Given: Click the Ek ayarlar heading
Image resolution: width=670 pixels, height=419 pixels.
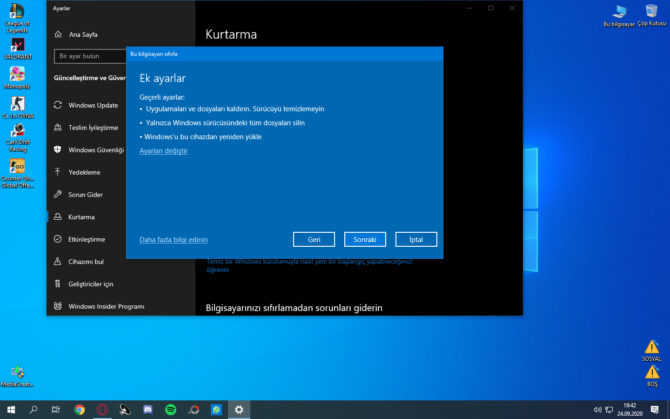Looking at the screenshot, I should (x=162, y=78).
